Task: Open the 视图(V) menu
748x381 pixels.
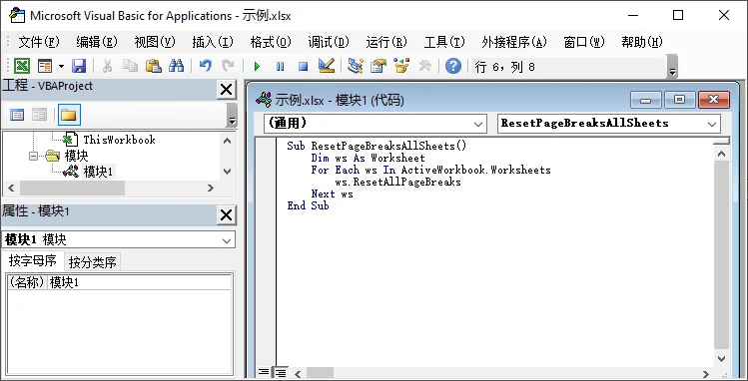Action: tap(155, 42)
